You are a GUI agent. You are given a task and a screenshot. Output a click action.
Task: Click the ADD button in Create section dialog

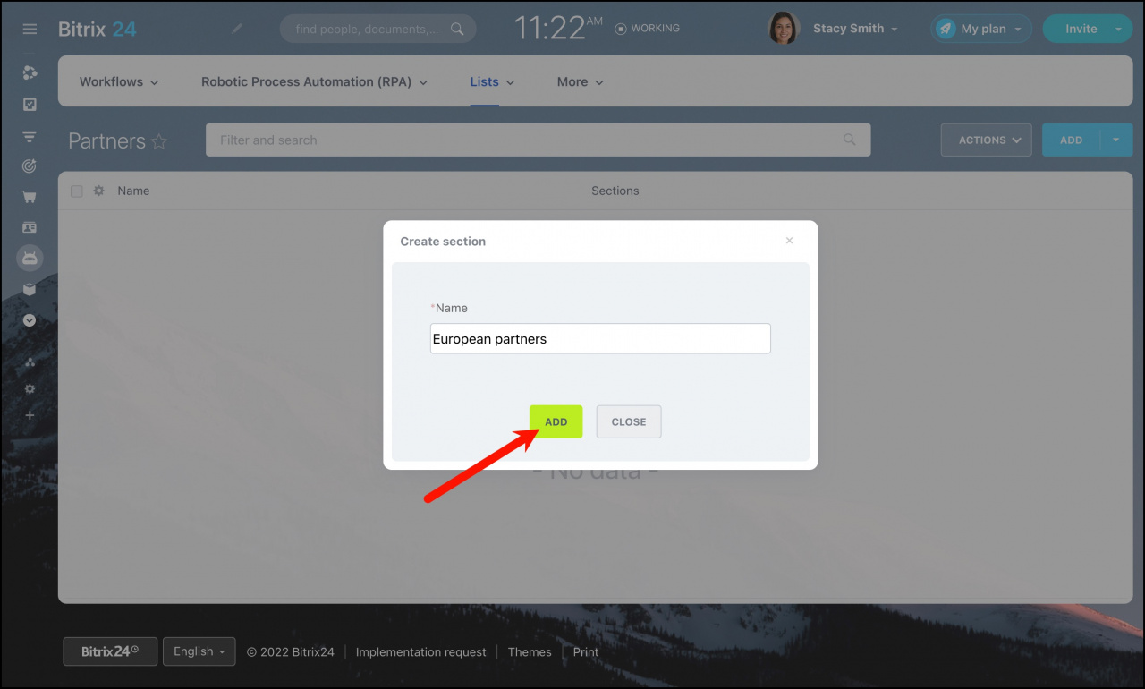tap(556, 421)
